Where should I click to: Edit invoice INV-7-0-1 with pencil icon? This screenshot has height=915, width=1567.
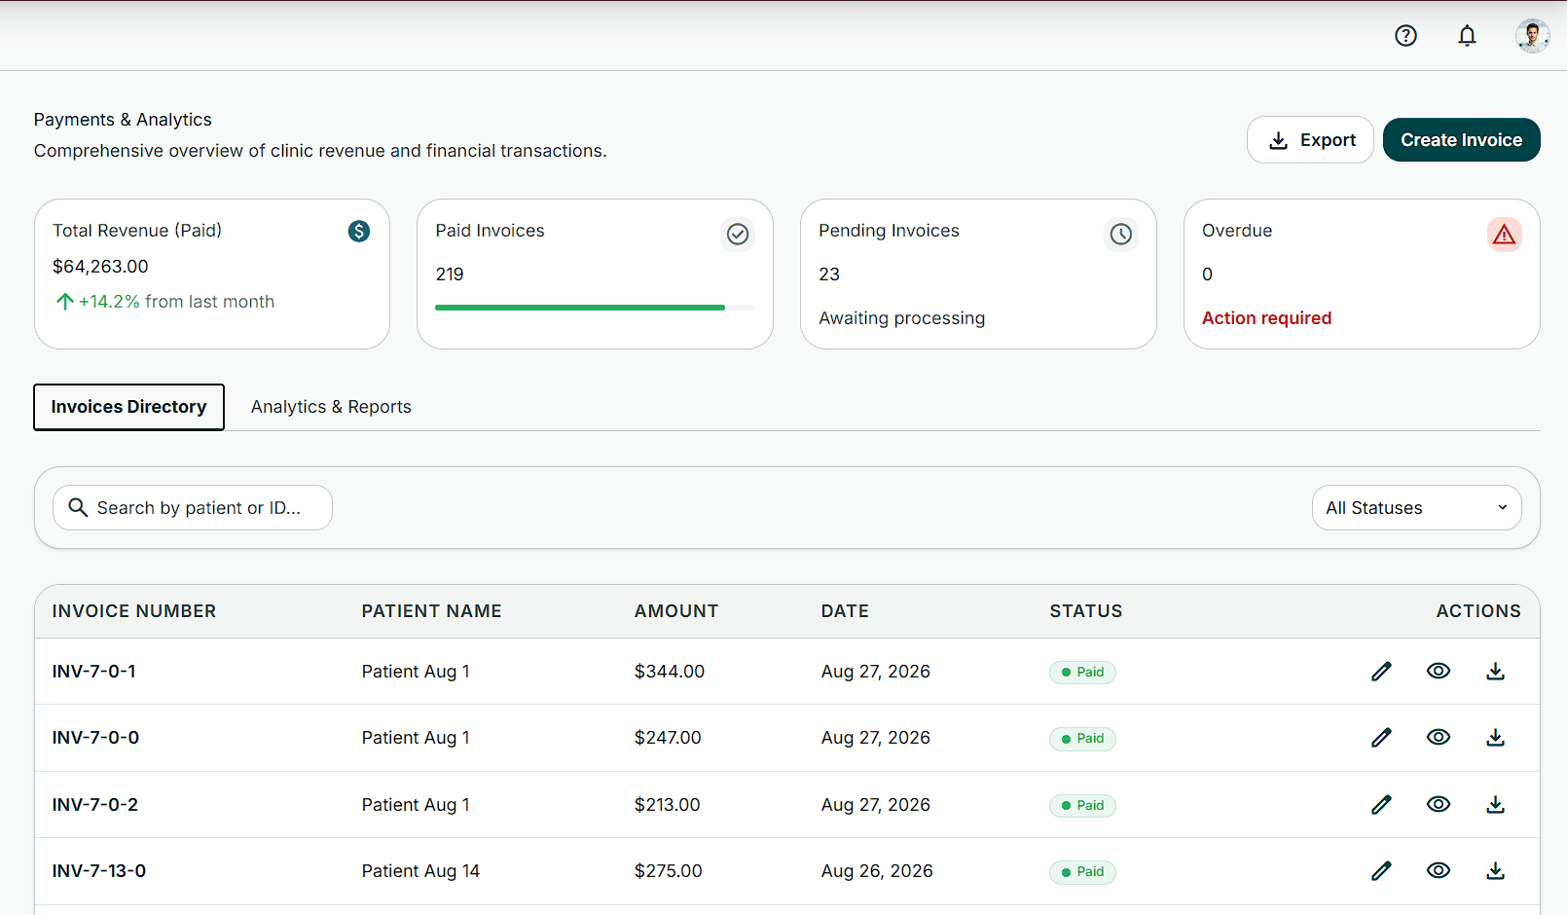click(1381, 672)
